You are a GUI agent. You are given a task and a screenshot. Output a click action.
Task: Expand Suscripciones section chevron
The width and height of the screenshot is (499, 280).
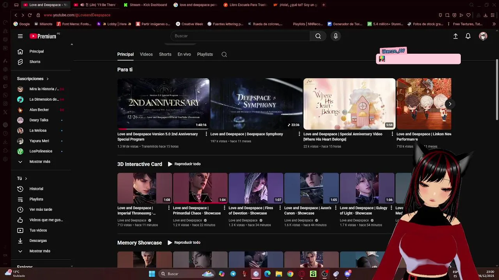(48, 79)
